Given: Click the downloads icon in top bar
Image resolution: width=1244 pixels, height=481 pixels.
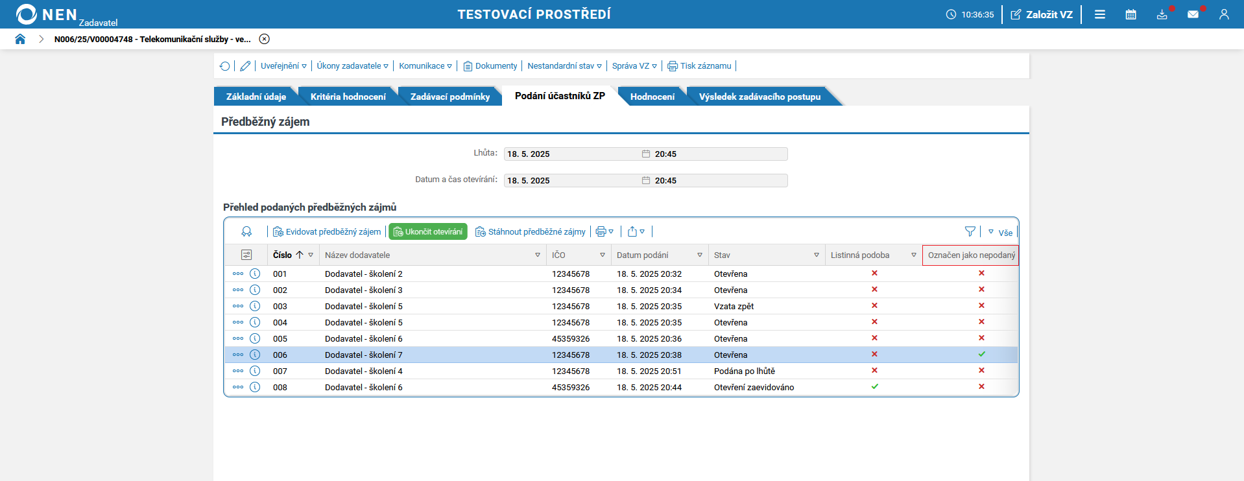Looking at the screenshot, I should (x=1162, y=14).
